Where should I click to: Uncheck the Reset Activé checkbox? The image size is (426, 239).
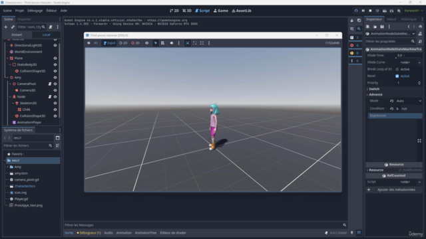397,76
